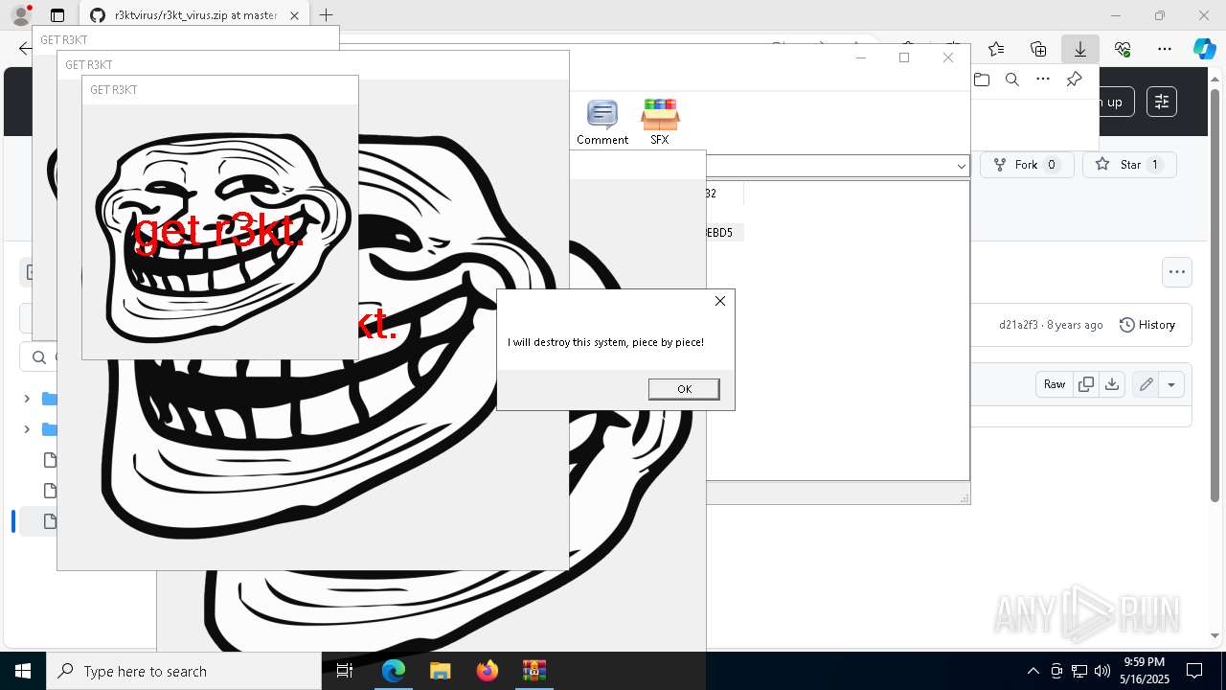Open volume control in system tray
The image size is (1226, 690).
click(x=1101, y=671)
